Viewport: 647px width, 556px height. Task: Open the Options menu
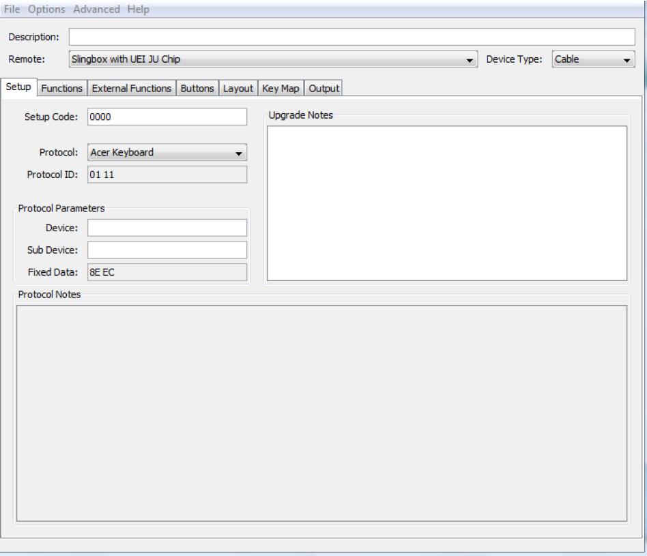tap(46, 10)
